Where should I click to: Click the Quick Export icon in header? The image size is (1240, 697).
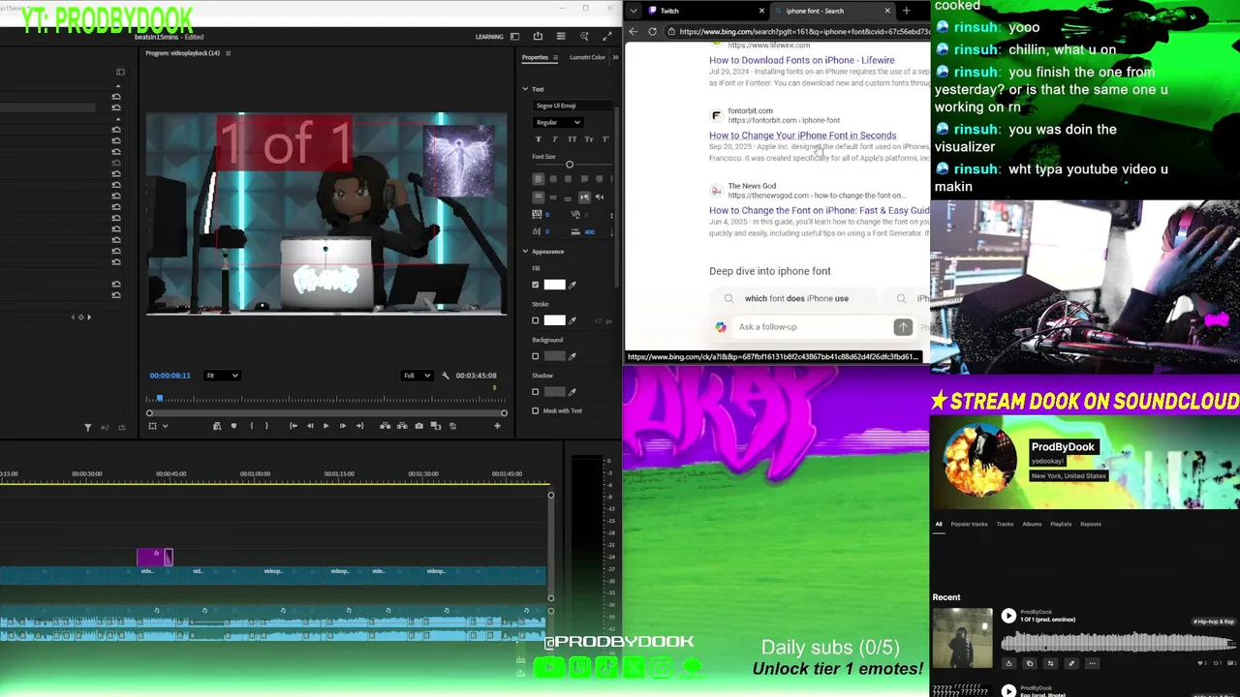pos(538,37)
